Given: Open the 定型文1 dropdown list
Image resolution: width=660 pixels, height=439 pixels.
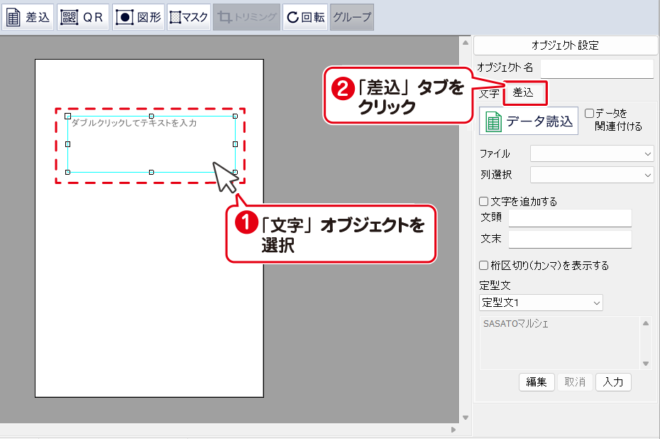Looking at the screenshot, I should point(541,303).
